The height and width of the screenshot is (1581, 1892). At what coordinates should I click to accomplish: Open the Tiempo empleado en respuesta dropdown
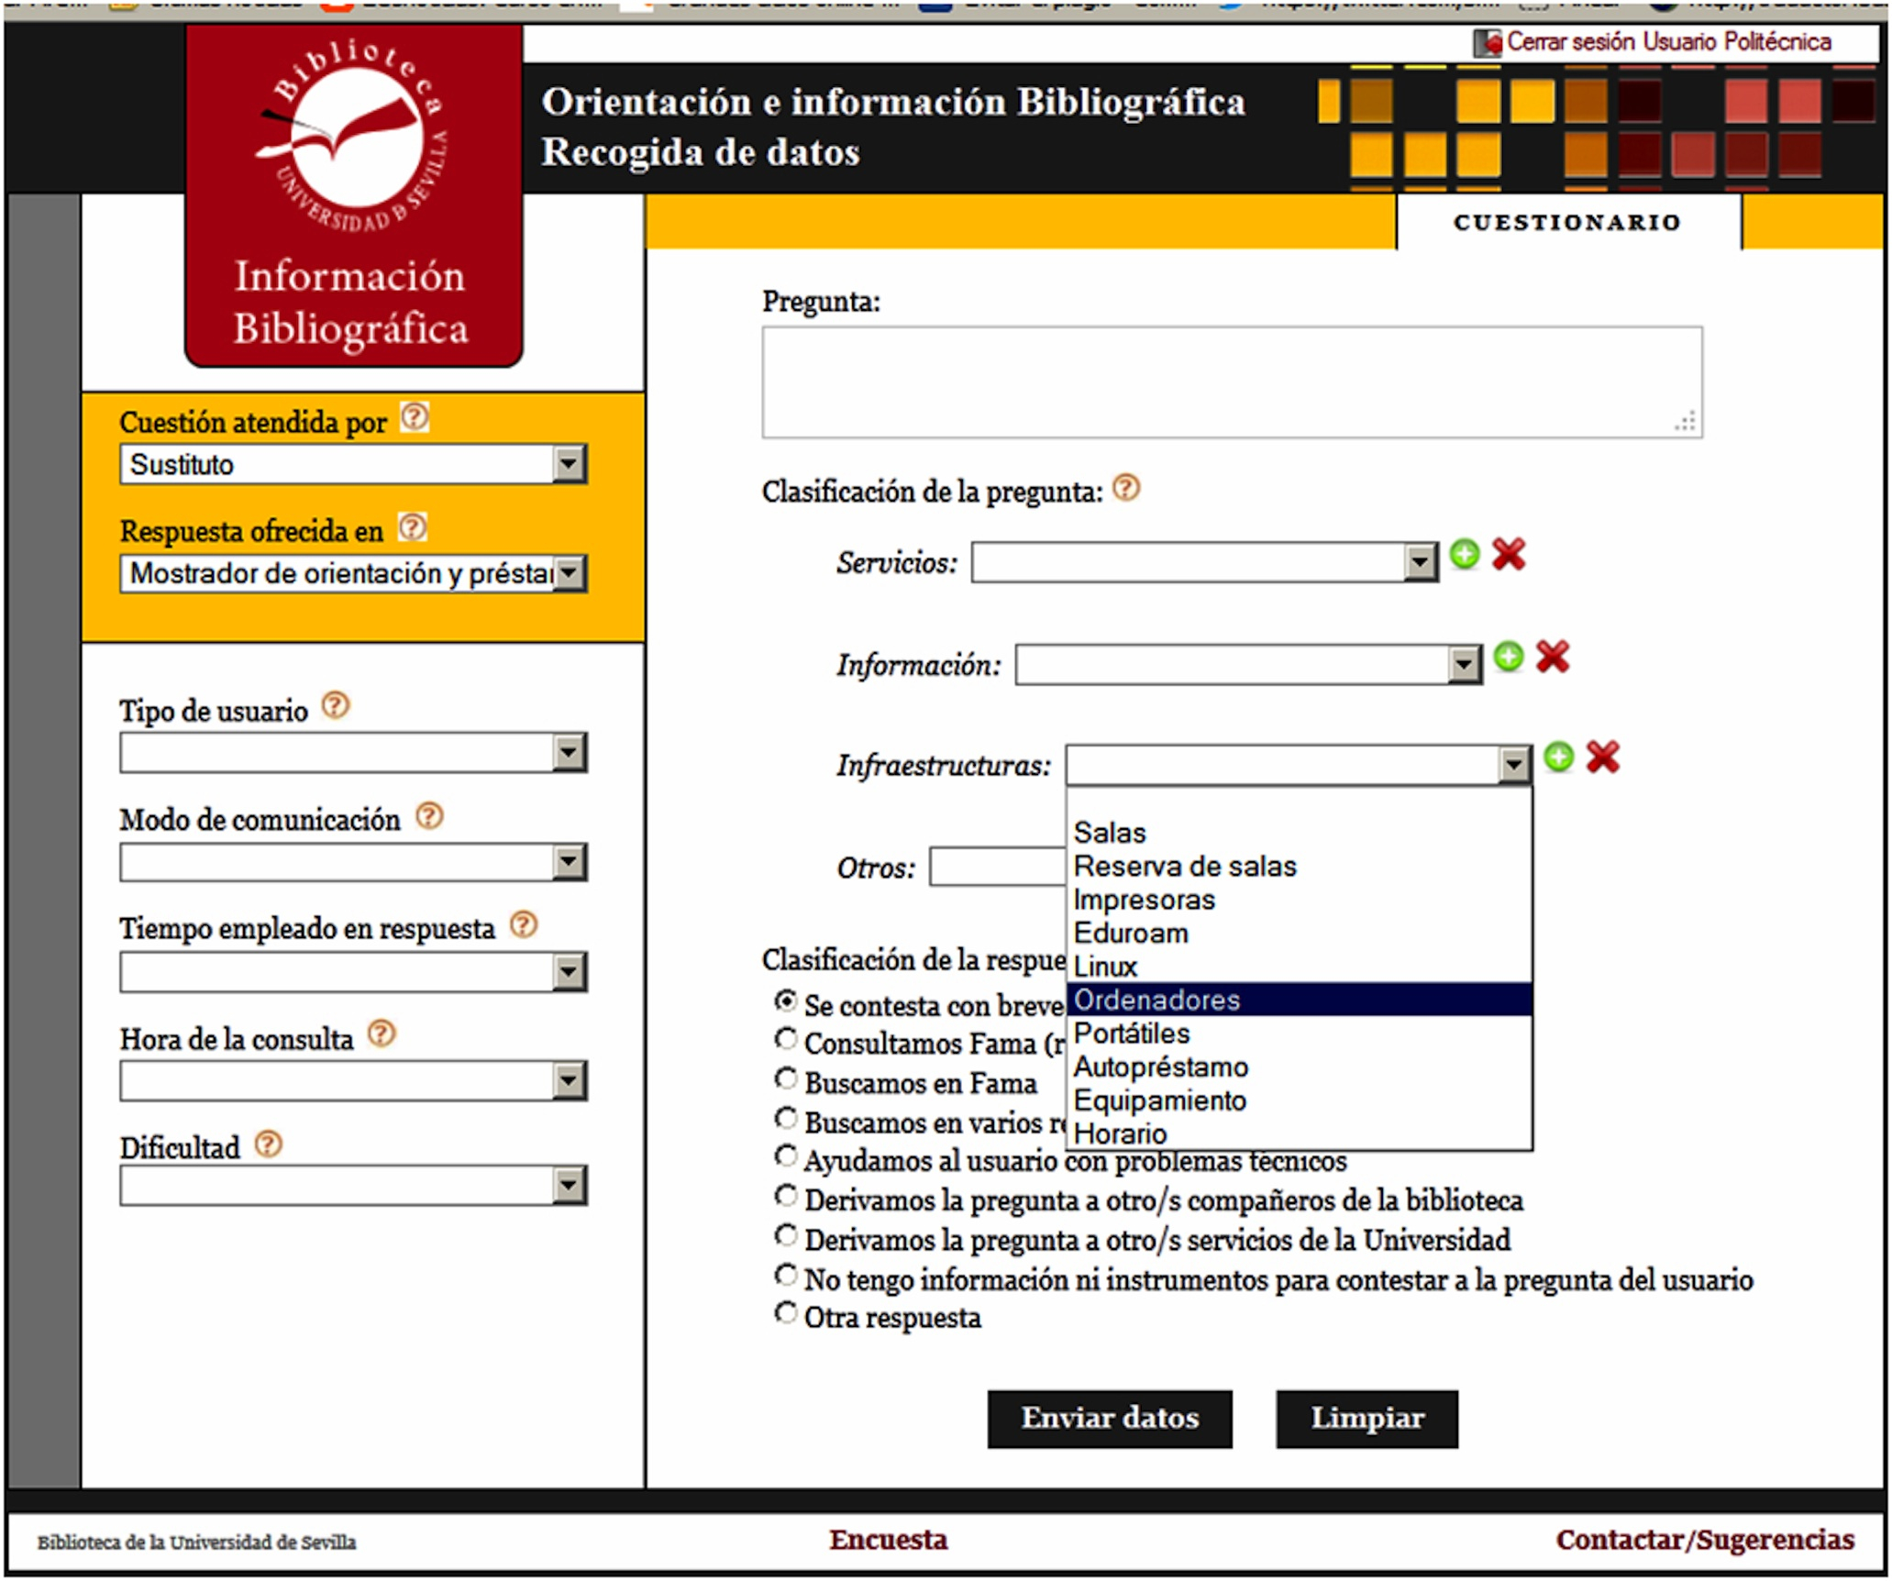[353, 971]
